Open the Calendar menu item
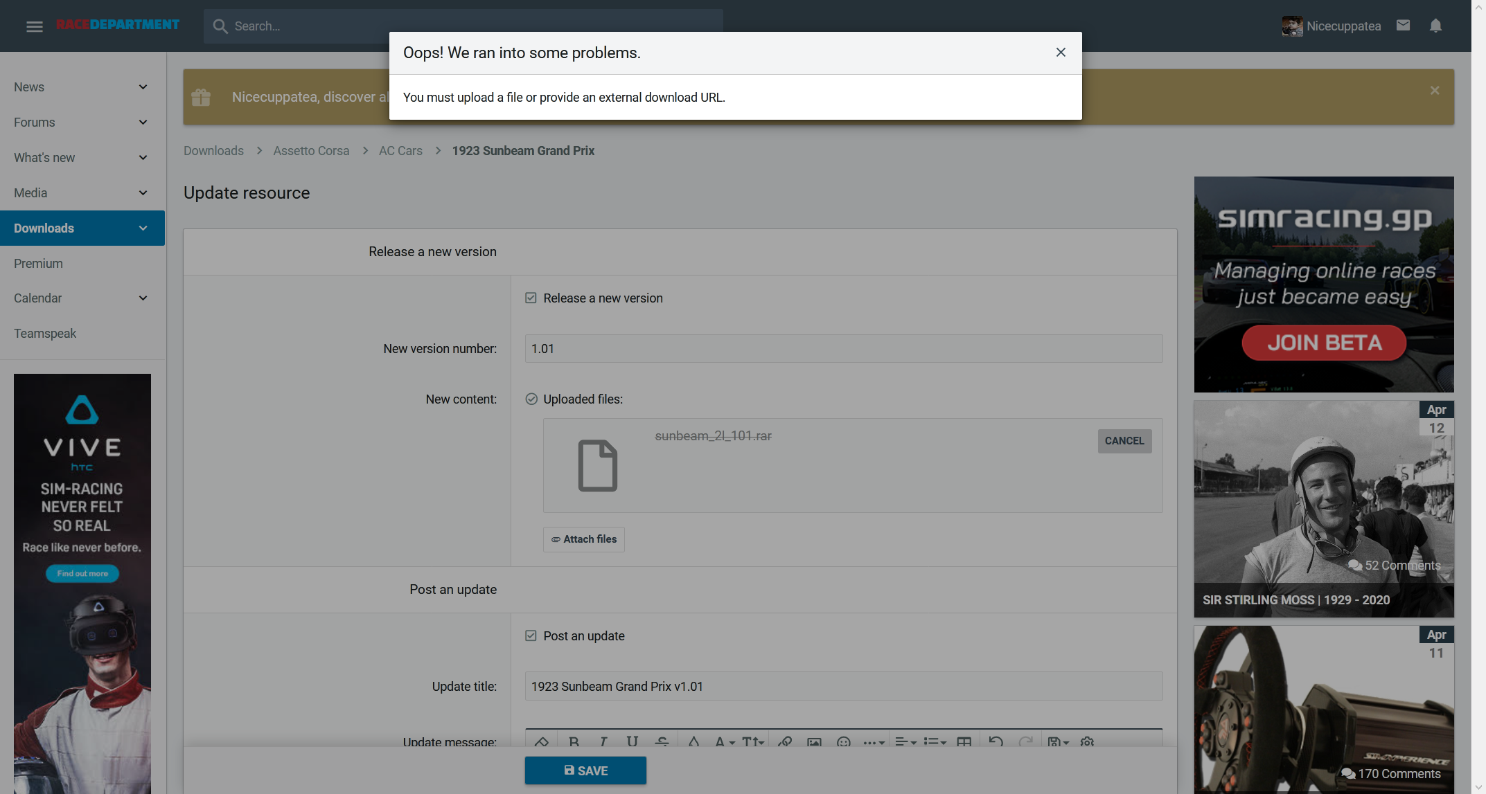 38,298
